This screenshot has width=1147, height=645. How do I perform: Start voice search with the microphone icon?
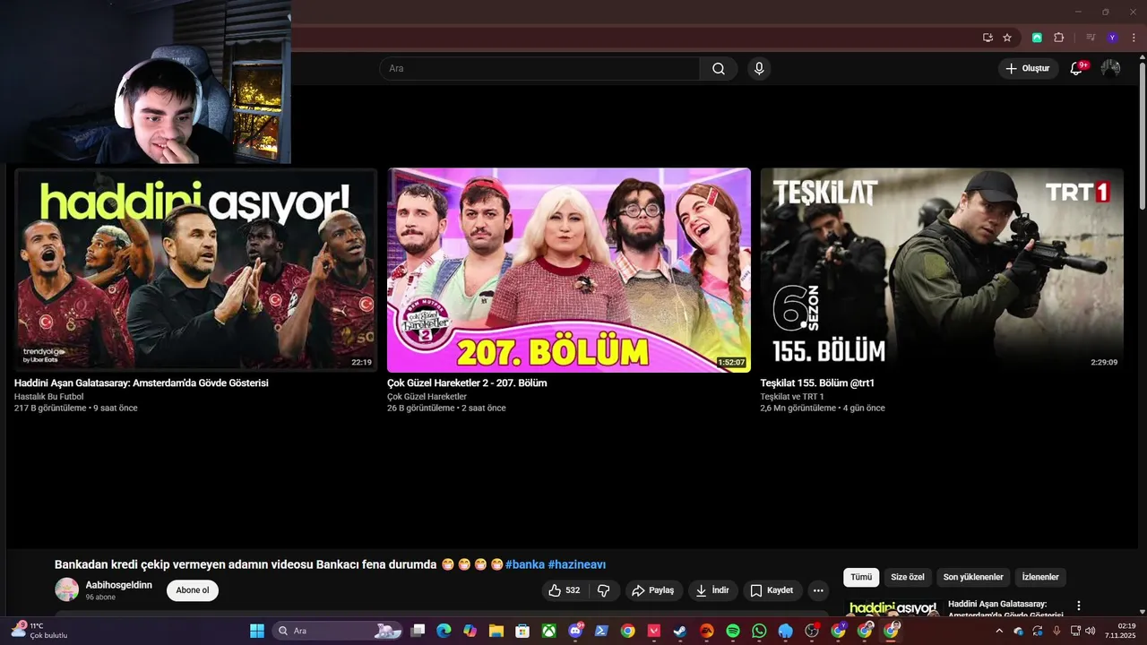tap(759, 69)
